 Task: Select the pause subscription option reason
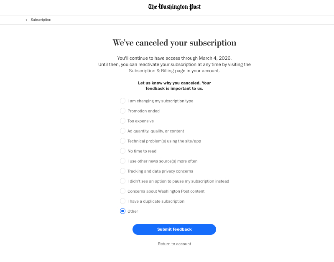click(122, 181)
